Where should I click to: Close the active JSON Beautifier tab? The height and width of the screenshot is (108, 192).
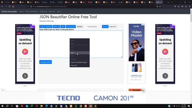[161, 2]
